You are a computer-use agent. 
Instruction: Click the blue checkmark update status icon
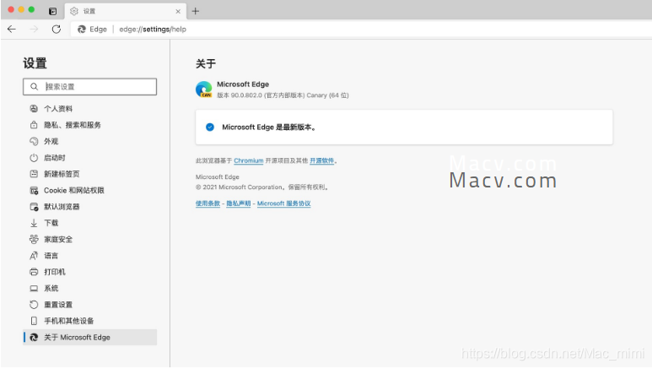210,127
